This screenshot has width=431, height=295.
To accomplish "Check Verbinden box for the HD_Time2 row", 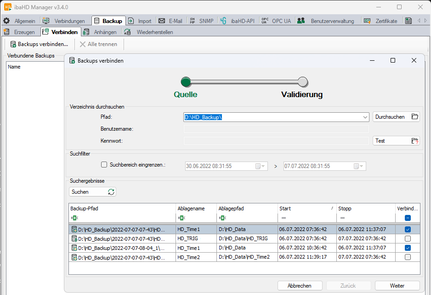I will point(408,257).
